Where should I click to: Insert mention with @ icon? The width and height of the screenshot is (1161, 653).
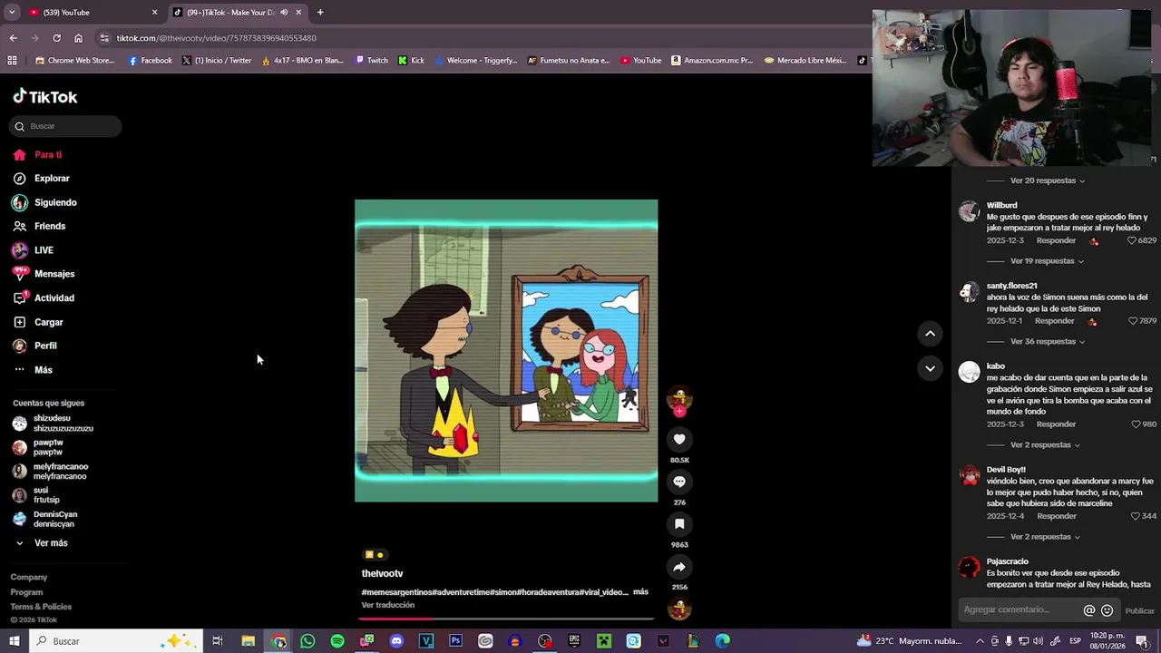click(x=1089, y=610)
